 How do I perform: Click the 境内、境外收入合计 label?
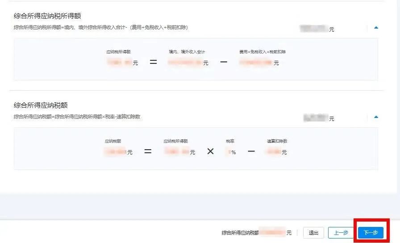coord(187,52)
